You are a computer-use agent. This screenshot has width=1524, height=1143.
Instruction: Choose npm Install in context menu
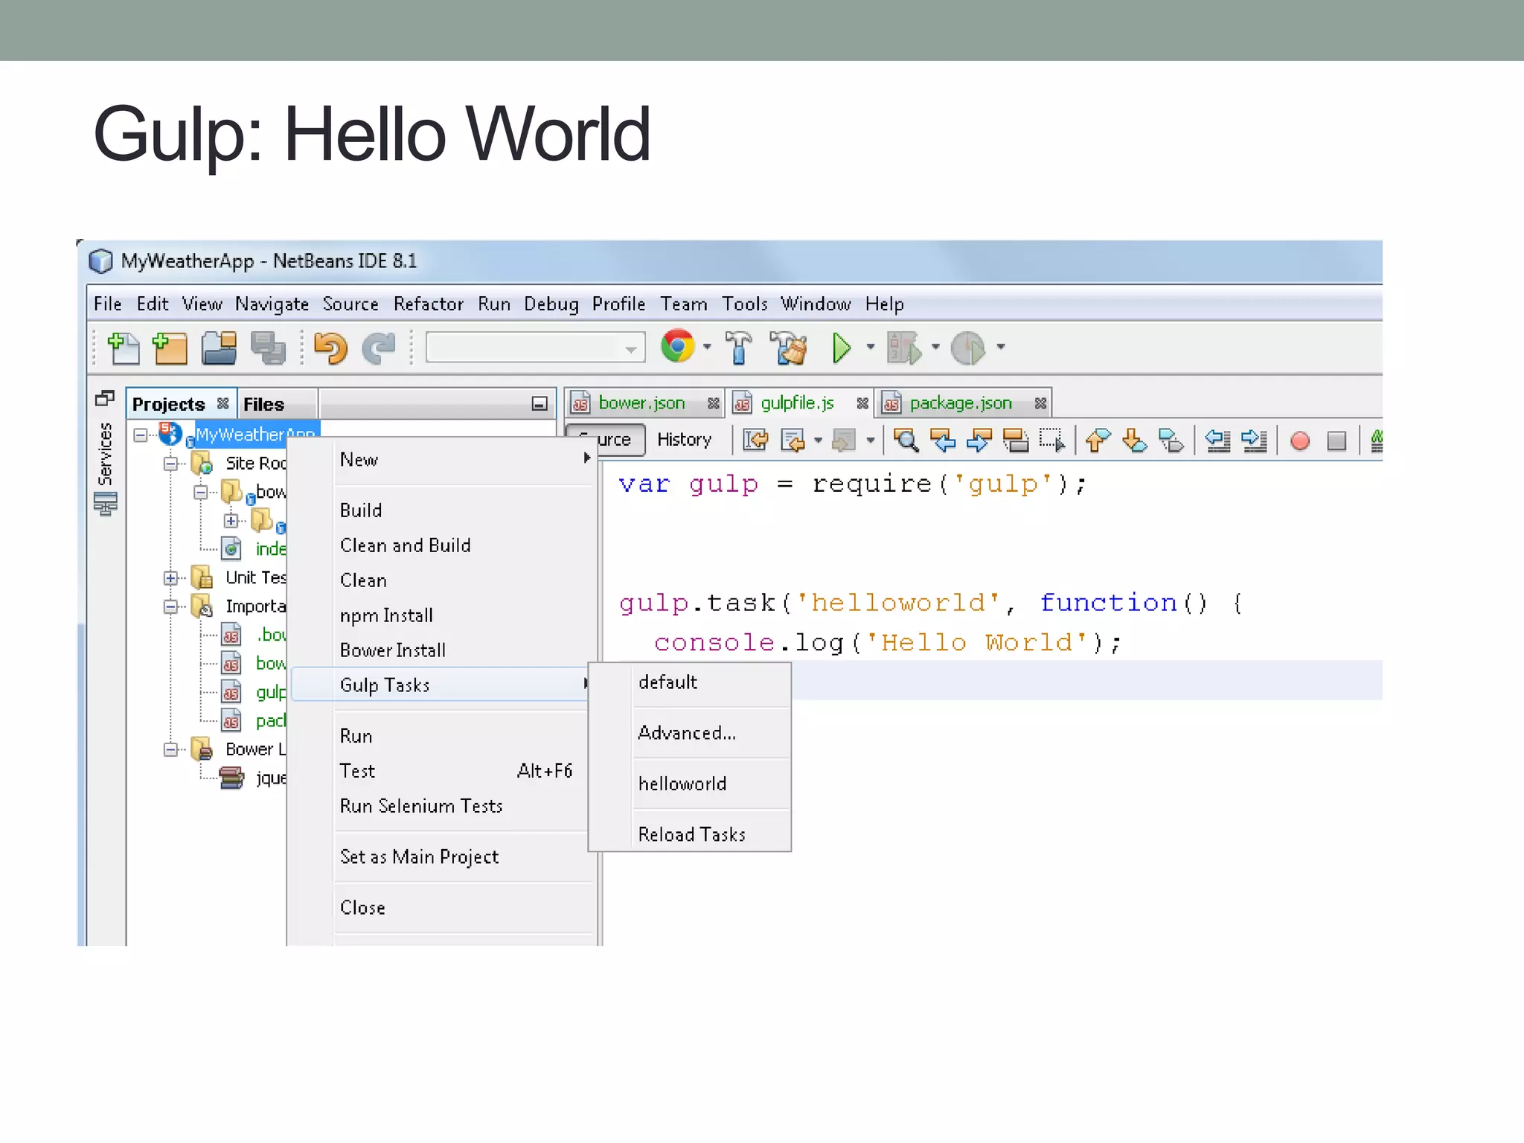386,615
